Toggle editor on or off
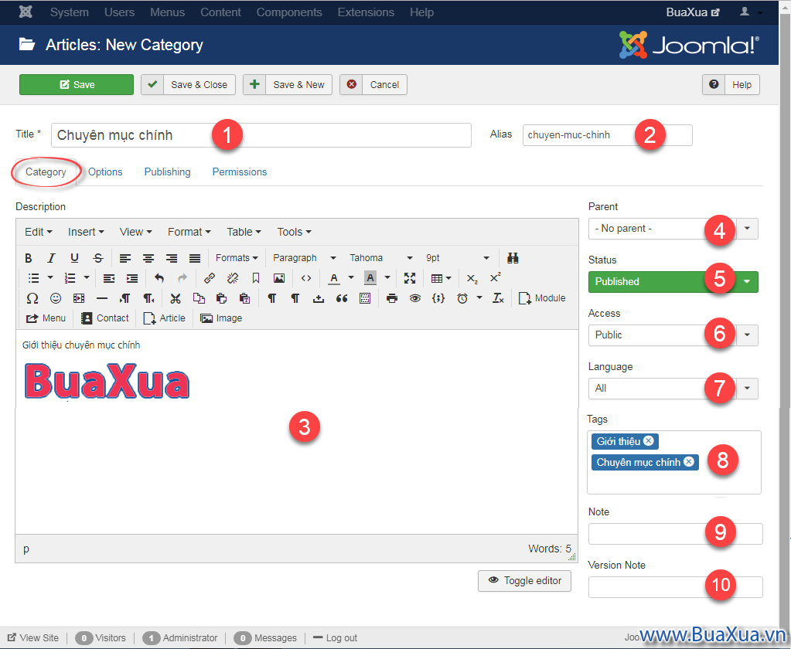The height and width of the screenshot is (649, 791). [525, 580]
